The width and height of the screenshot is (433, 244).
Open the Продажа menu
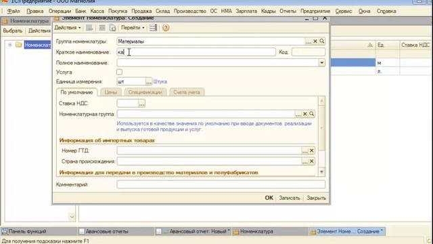click(141, 12)
